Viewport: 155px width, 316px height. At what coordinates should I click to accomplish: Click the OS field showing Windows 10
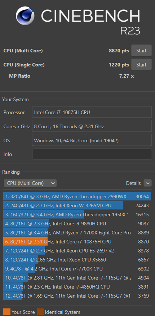(x=92, y=140)
